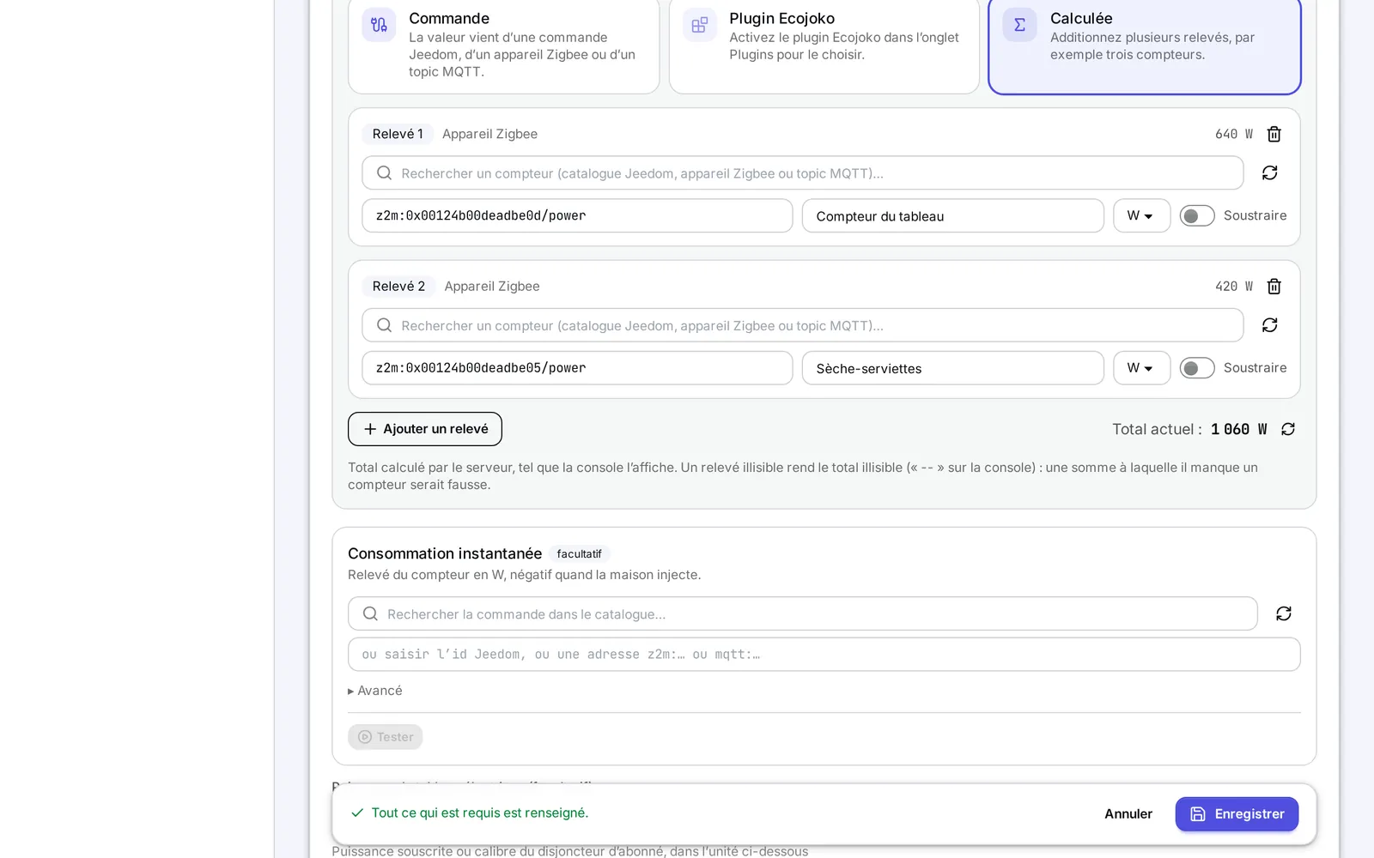The image size is (1374, 858).
Task: Focus the Relevé 2 meter search field
Action: [803, 325]
